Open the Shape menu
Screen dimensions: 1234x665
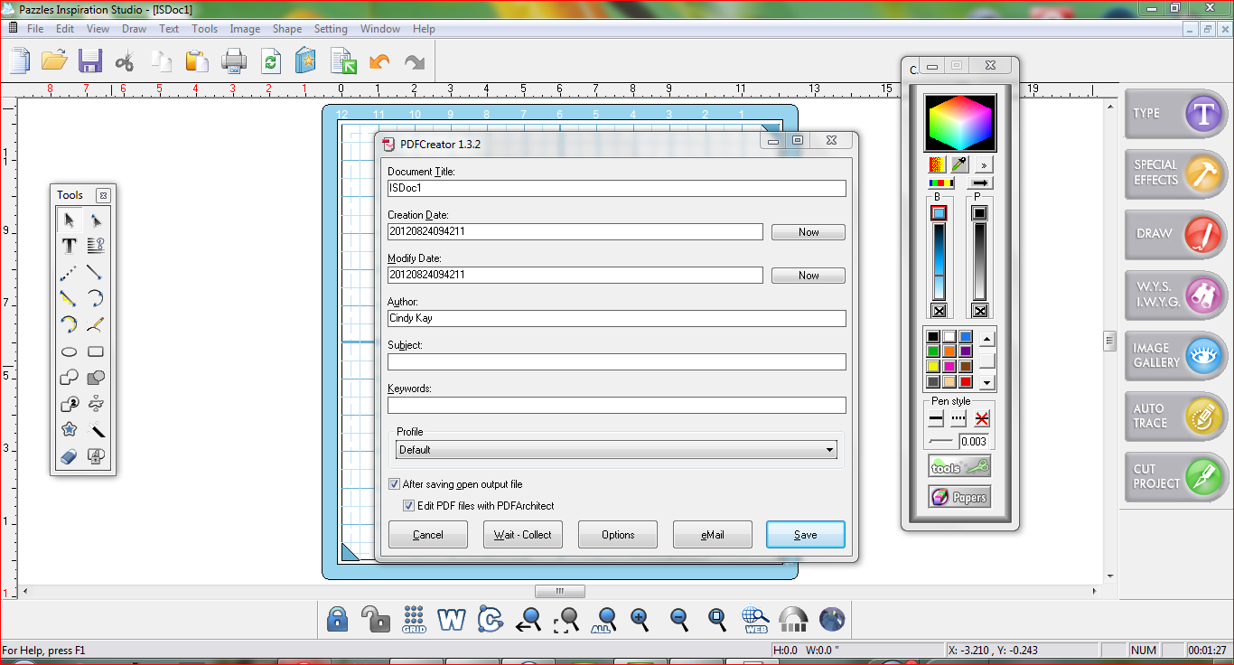(x=286, y=28)
